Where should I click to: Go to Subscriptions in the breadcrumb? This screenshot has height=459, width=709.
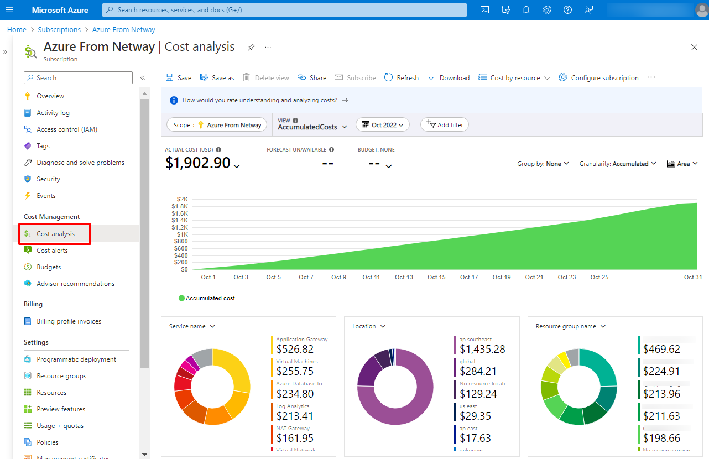click(x=59, y=30)
